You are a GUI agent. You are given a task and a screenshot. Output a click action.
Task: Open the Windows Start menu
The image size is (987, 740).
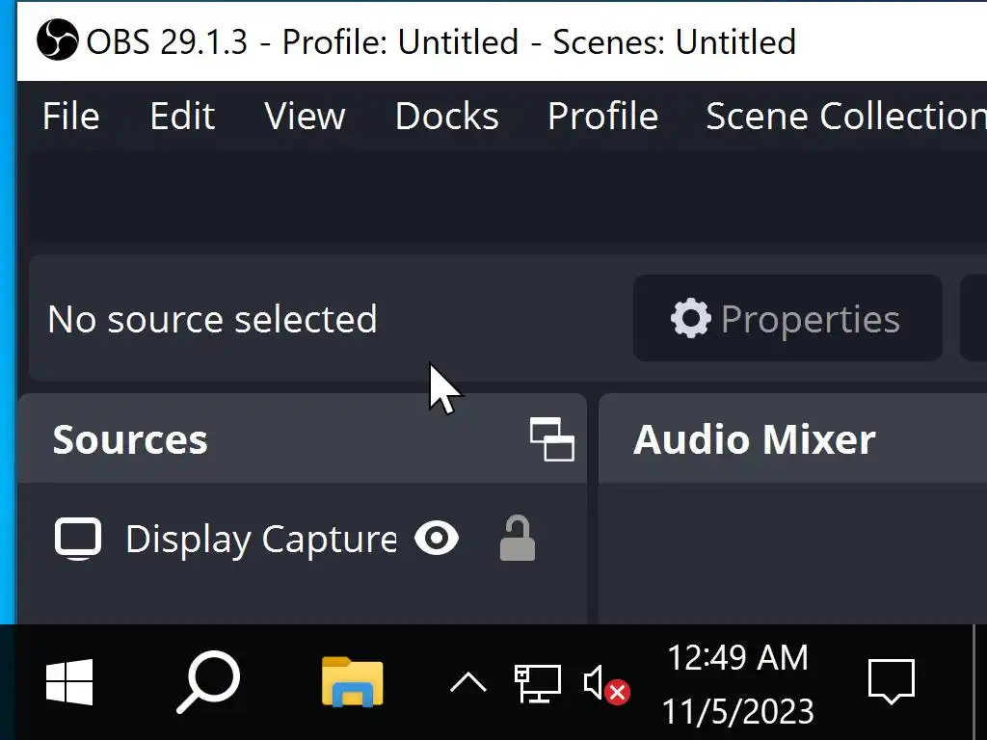tap(69, 682)
